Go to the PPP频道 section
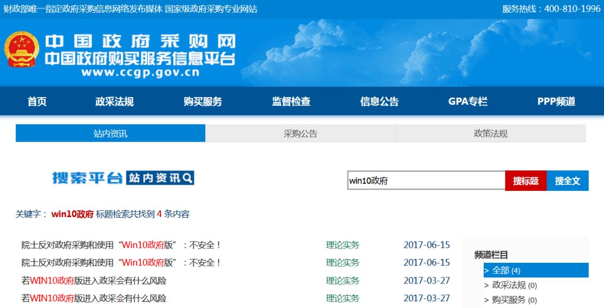The width and height of the screenshot is (604, 308). pyautogui.click(x=556, y=102)
